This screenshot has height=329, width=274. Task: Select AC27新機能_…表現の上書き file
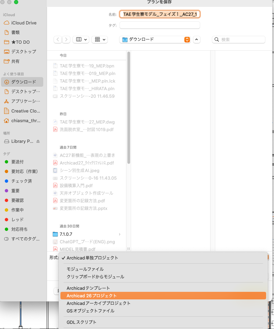point(87,155)
